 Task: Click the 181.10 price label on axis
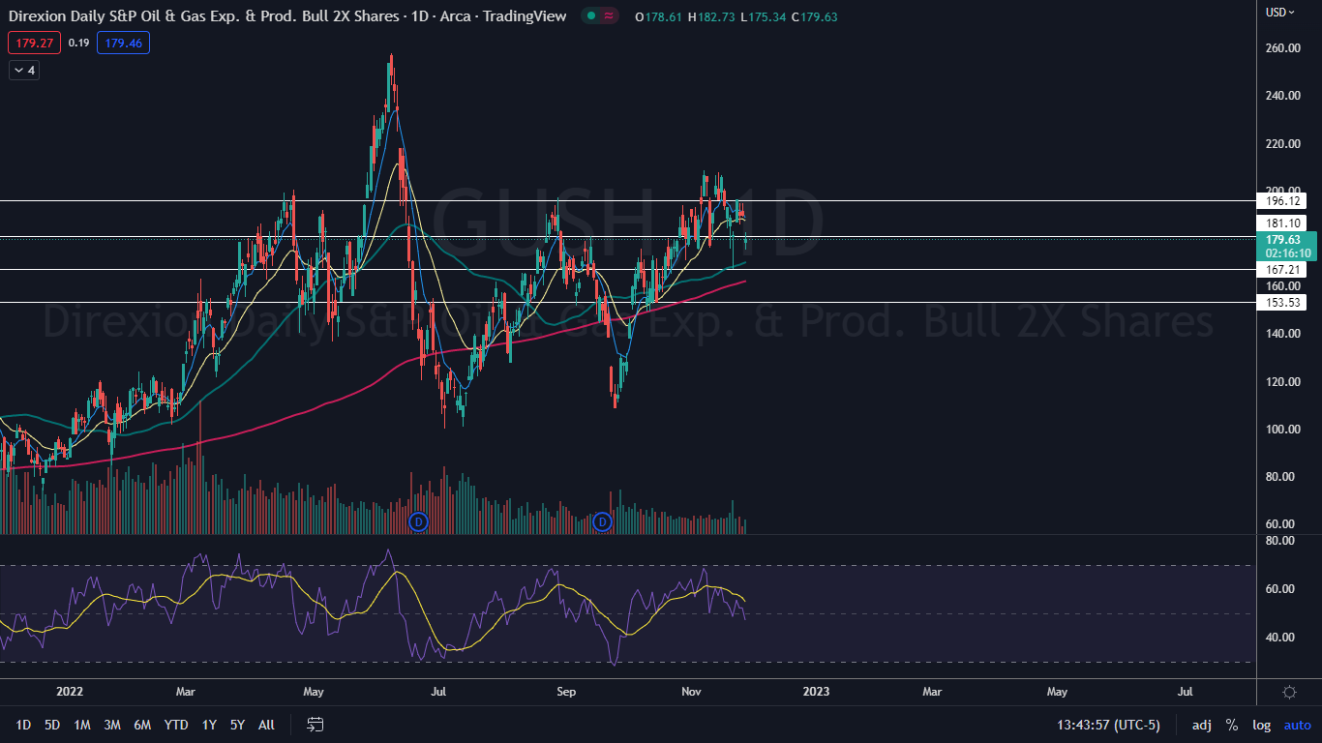[x=1280, y=223]
